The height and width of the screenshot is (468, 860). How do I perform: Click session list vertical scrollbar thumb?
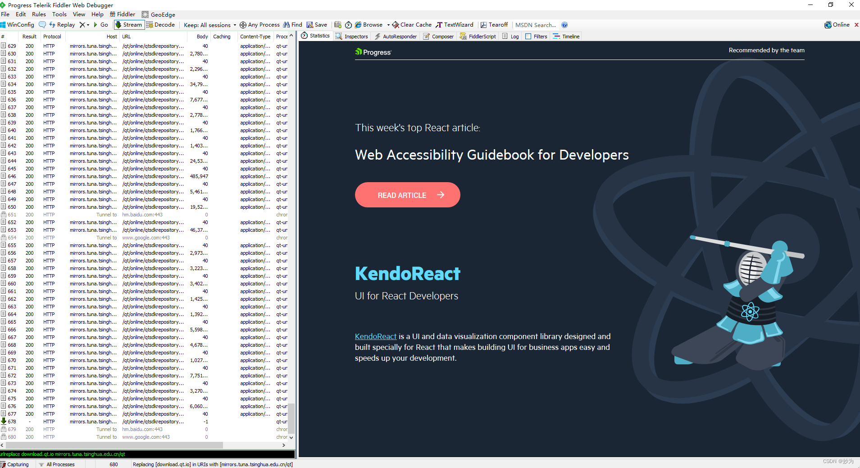[x=291, y=418]
